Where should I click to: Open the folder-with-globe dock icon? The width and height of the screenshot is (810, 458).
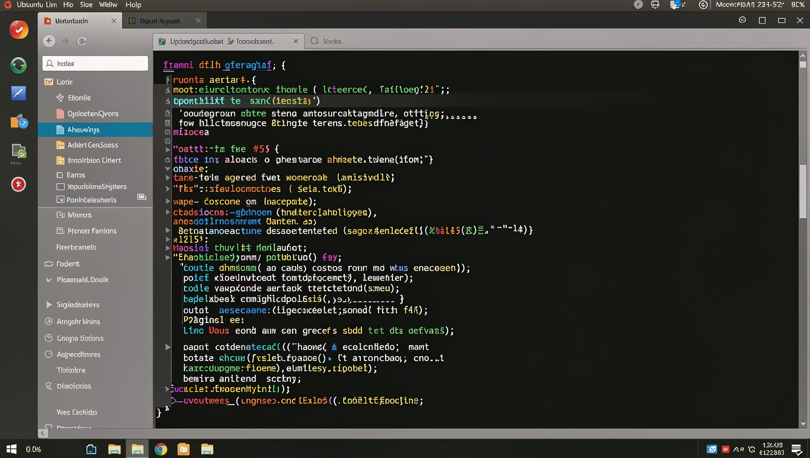point(19,122)
